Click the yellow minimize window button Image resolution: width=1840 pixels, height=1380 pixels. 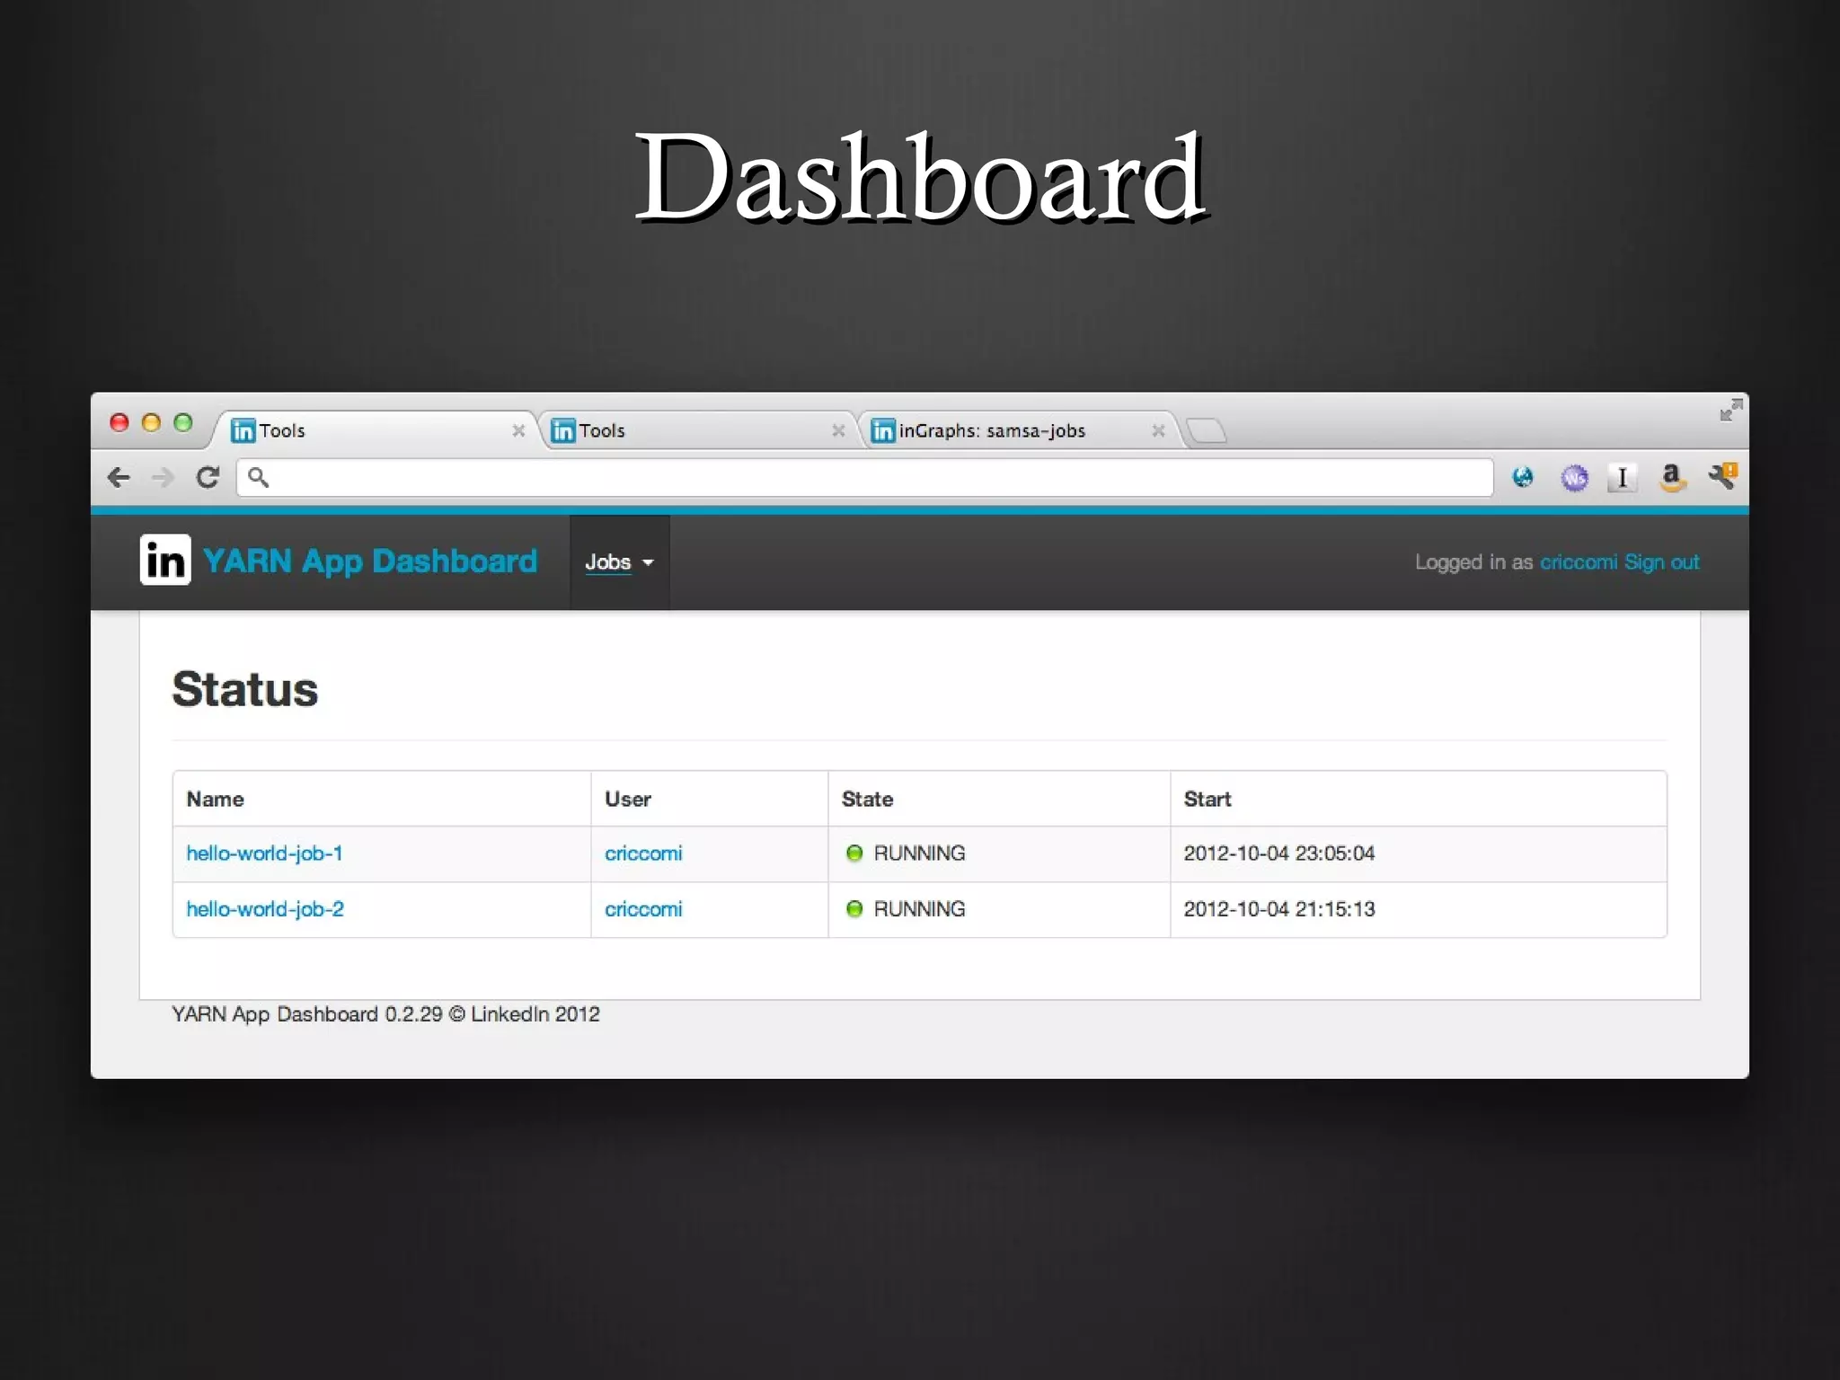pos(151,422)
